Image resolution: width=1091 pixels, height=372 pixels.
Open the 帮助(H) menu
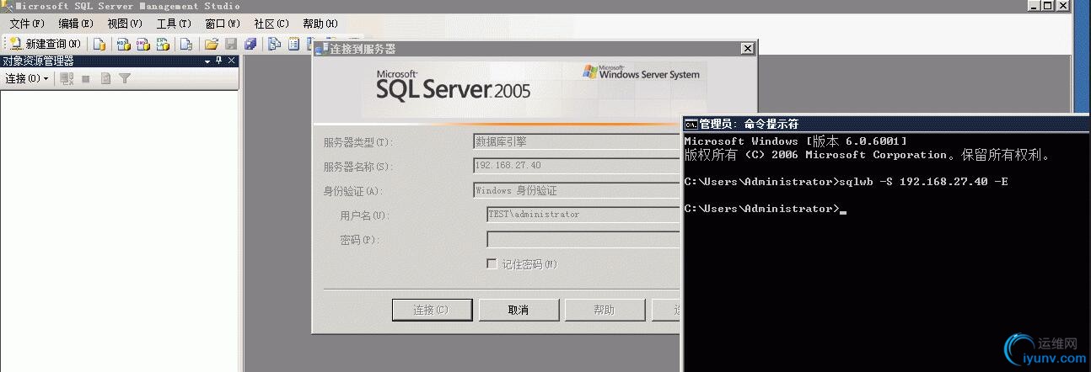pos(320,24)
